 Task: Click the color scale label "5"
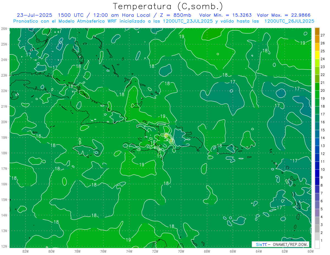click(x=321, y=209)
